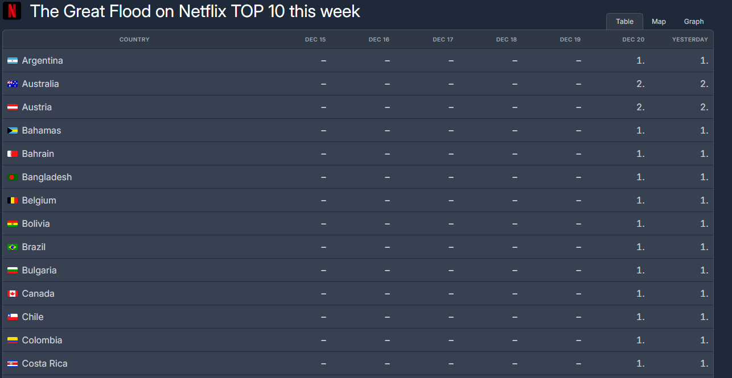Viewport: 732px width, 378px height.
Task: Click the Country column header
Action: 134,40
